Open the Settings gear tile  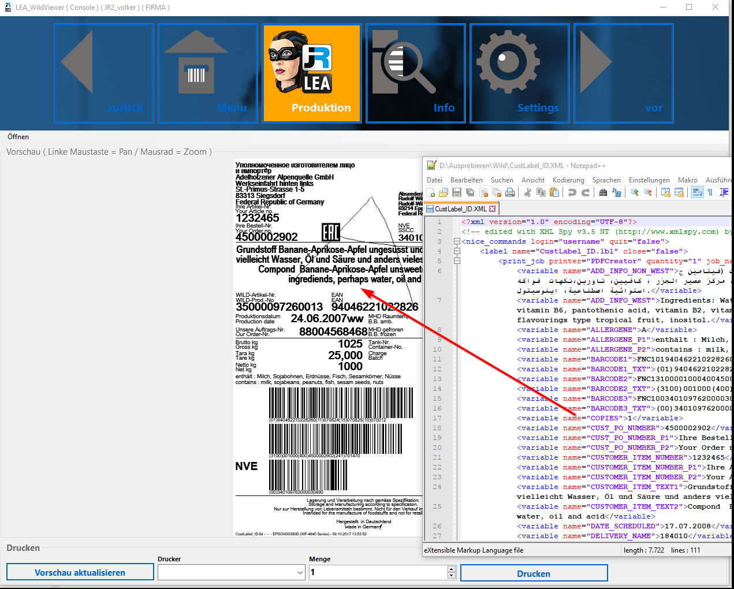[520, 73]
